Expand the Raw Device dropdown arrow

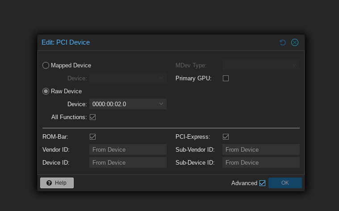(x=161, y=104)
